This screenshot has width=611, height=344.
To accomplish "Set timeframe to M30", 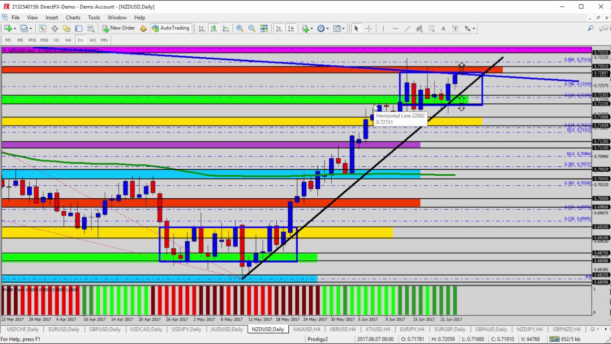I will 44,40.
